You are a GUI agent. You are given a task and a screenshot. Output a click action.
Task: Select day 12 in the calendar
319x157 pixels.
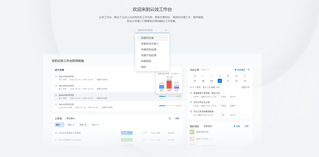click(x=236, y=81)
